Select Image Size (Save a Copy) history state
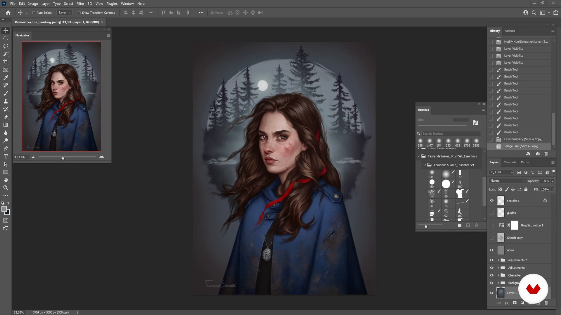Screen dimensions: 561x315 [520, 146]
